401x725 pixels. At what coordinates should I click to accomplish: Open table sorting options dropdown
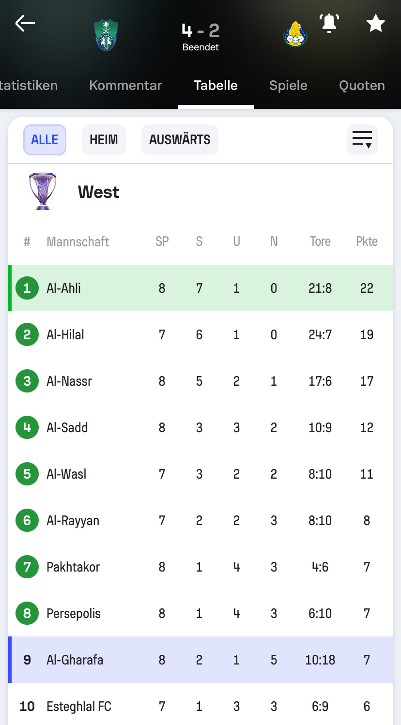tap(362, 140)
